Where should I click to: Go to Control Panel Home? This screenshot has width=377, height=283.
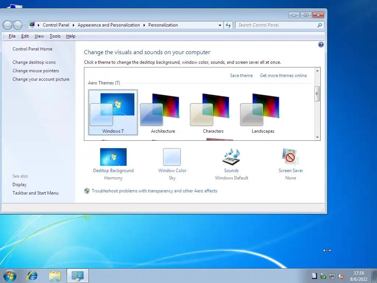(x=32, y=49)
